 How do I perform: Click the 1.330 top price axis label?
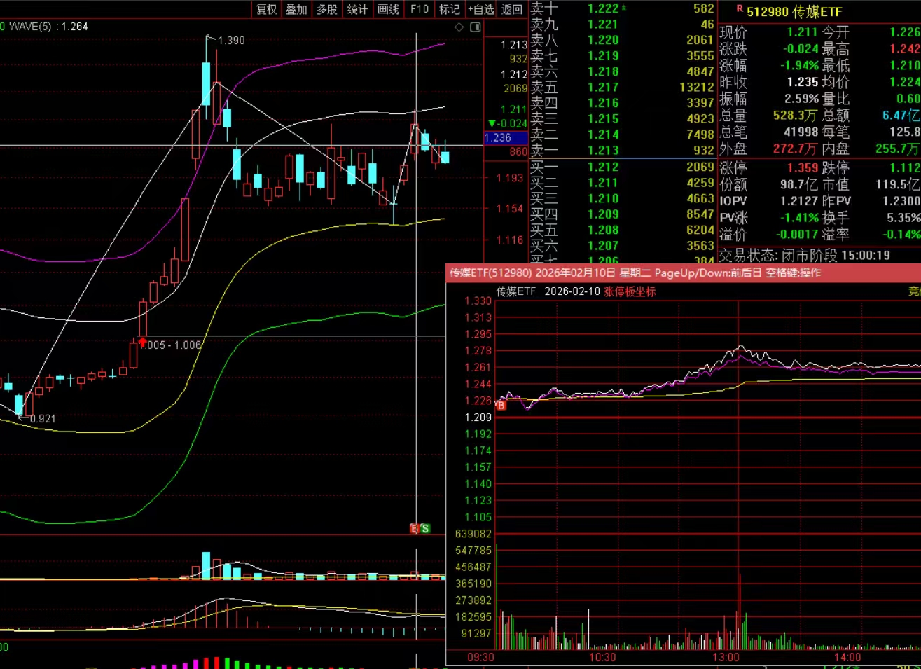[x=478, y=301]
